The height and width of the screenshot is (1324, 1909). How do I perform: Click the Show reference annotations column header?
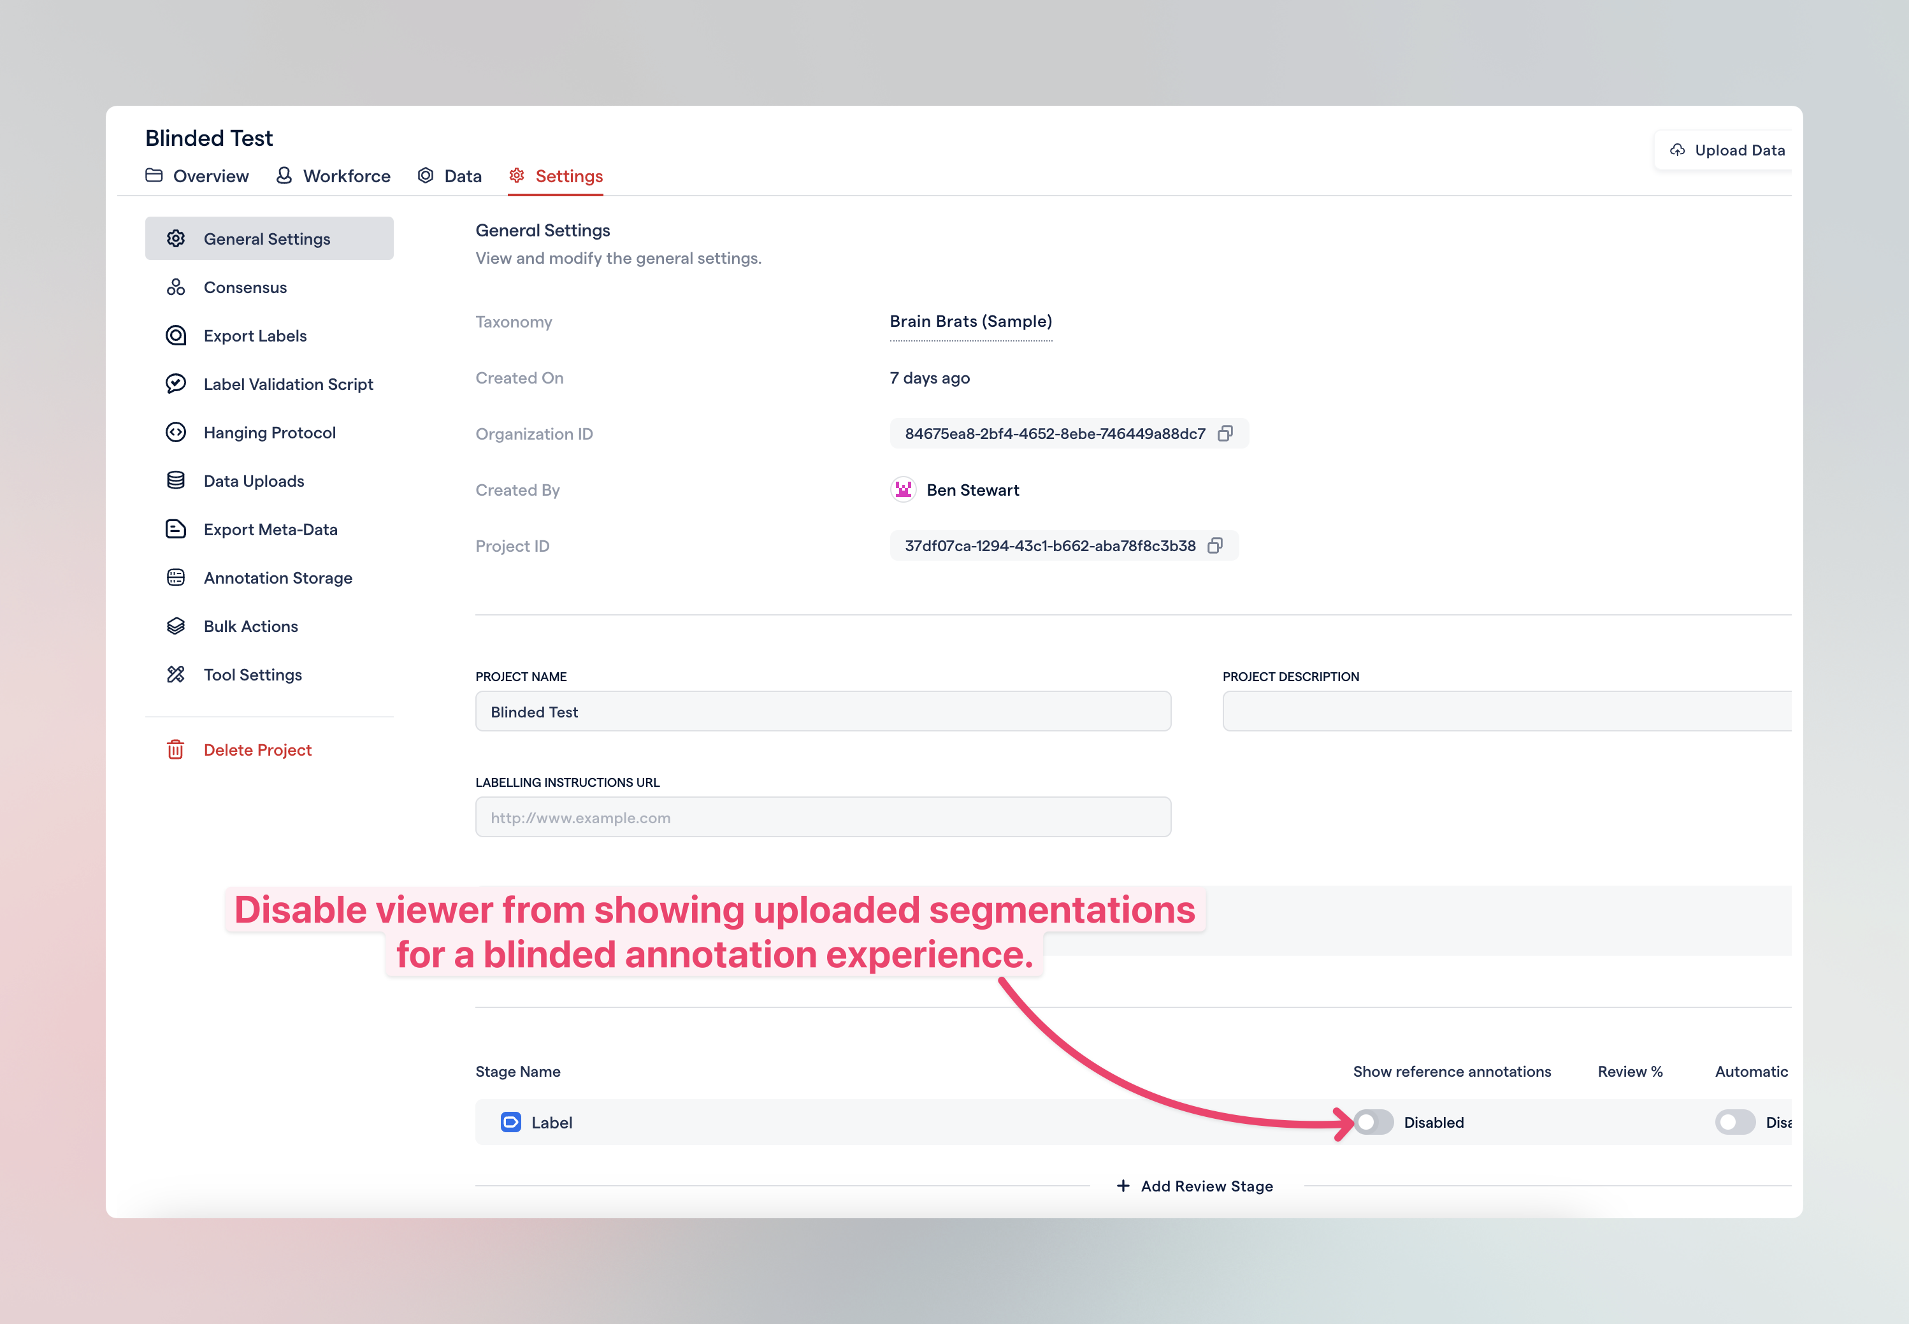pyautogui.click(x=1452, y=1071)
